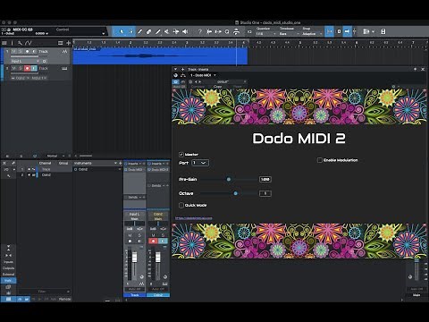
Task: Open the 1 - Dodo MIDI plugin selector dropdown
Action: coord(203,75)
